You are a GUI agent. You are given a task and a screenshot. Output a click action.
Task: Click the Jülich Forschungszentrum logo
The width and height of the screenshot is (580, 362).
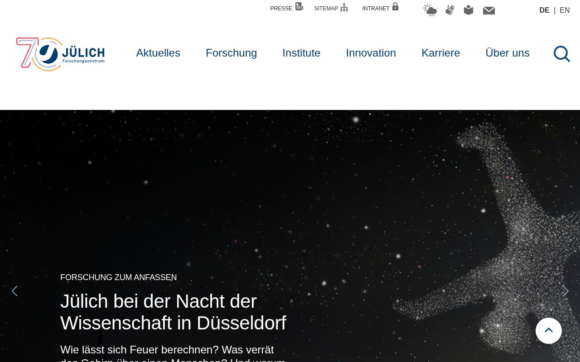pos(61,54)
